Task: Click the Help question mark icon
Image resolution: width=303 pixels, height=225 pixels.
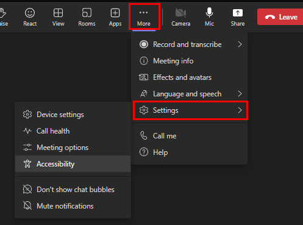Action: (144, 152)
